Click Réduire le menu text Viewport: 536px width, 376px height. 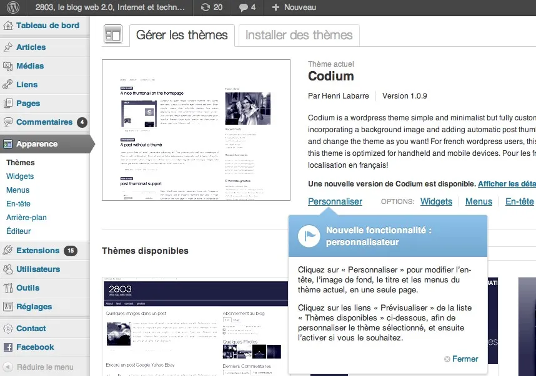(45, 367)
